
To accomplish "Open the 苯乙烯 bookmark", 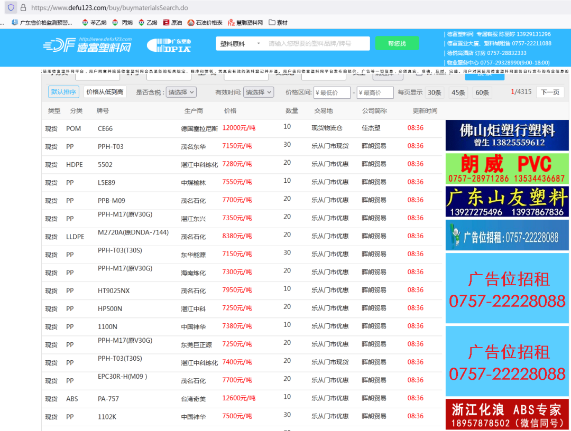I will [x=94, y=23].
